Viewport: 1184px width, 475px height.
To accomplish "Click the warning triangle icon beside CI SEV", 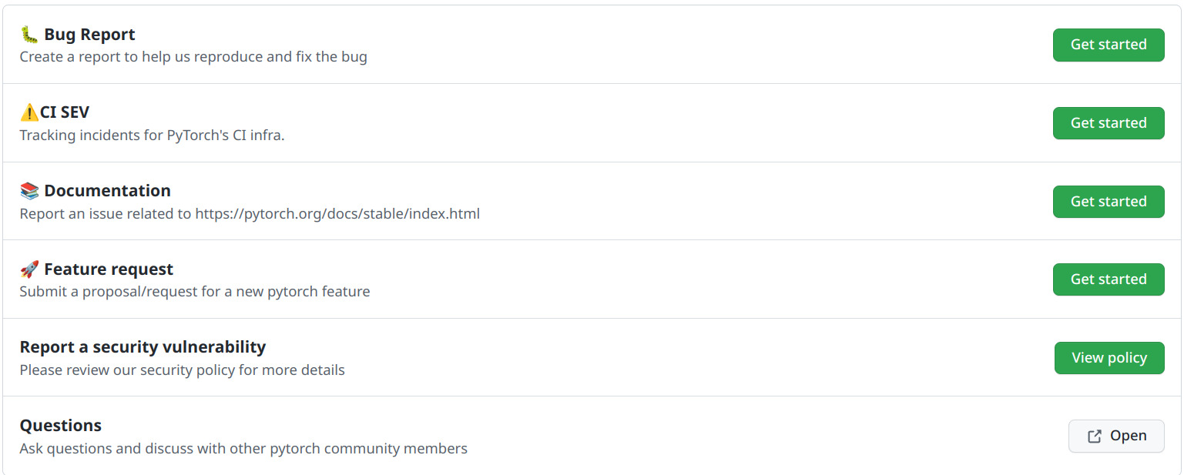I will point(29,113).
